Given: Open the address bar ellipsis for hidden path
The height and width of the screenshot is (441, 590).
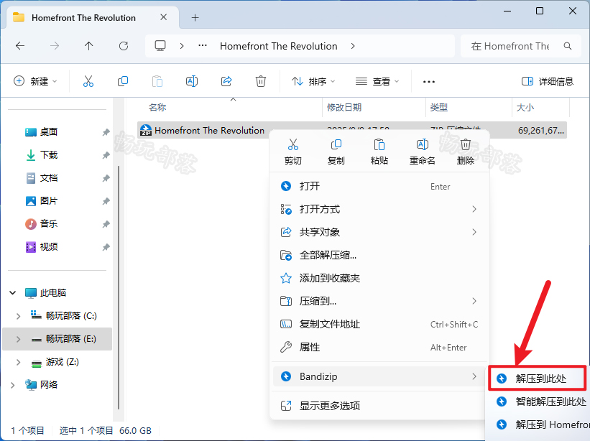Looking at the screenshot, I should [203, 46].
